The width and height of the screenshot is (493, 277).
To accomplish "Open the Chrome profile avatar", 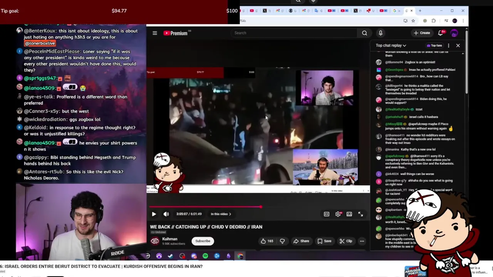I will [454, 21].
